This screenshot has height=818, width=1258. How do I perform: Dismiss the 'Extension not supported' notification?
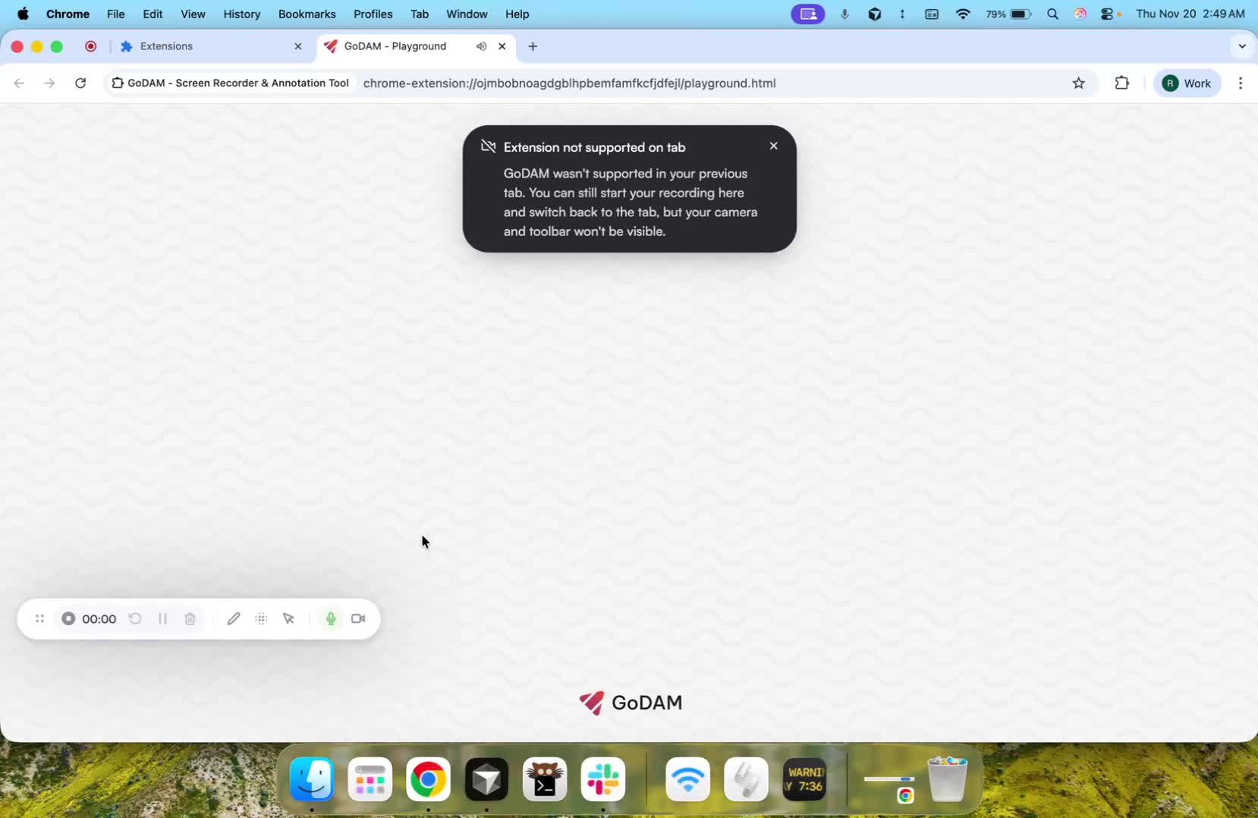tap(773, 146)
